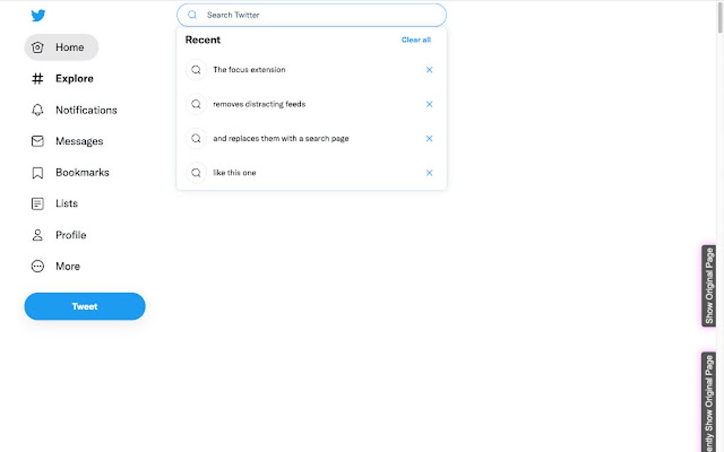
Task: Click the Twitter bird logo
Action: (38, 16)
